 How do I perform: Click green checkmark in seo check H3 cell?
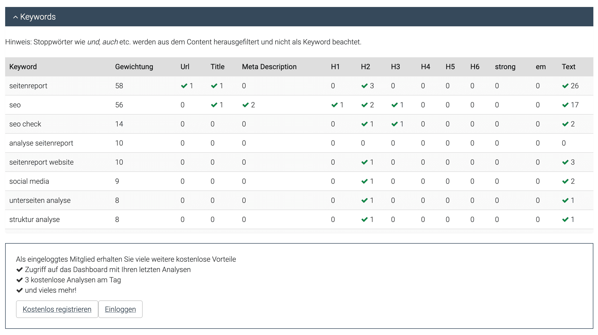394,124
